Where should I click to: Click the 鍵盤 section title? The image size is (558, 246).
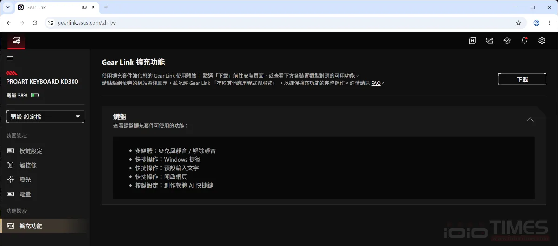[120, 117]
